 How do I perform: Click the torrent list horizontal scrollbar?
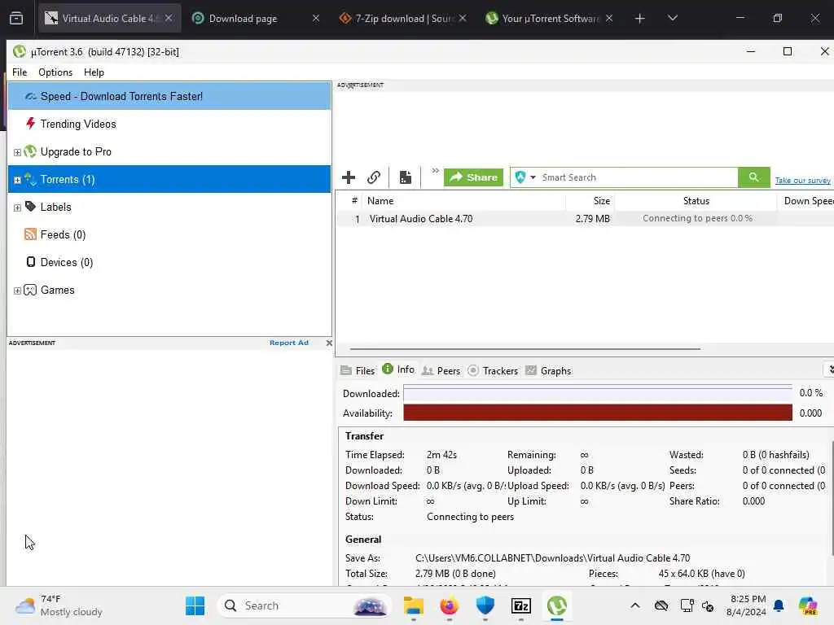tap(525, 349)
